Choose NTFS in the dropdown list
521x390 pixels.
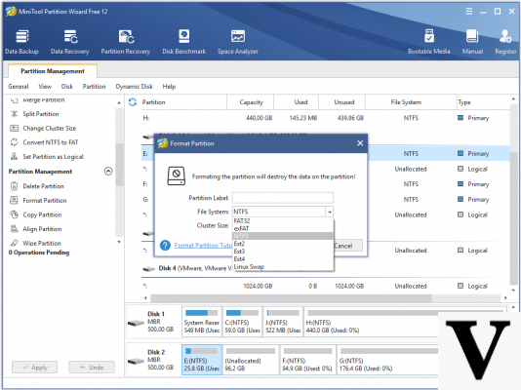283,236
